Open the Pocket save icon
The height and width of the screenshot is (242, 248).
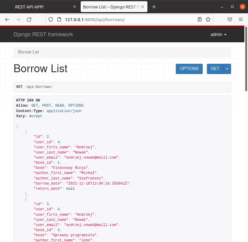[x=230, y=19]
